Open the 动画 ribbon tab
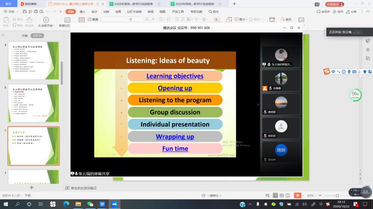 118,11
